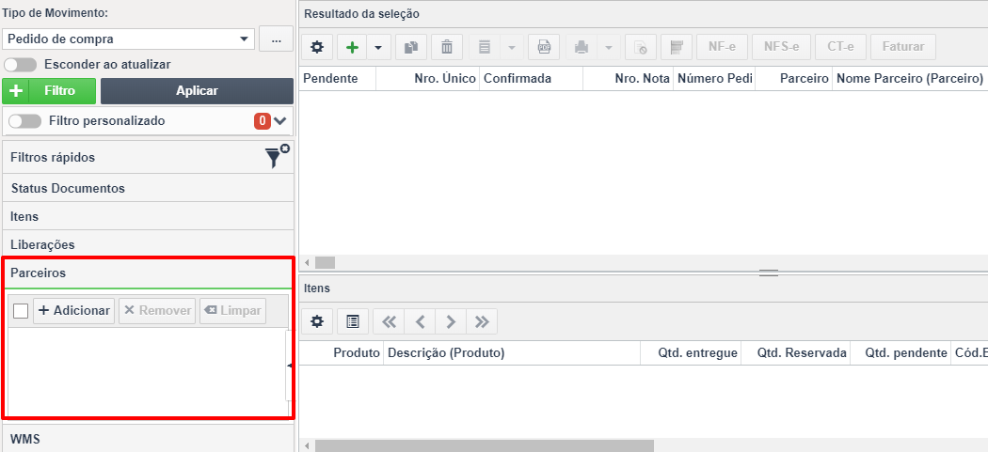This screenshot has height=452, width=988.
Task: Check the select-all box in Parceiros
Action: tap(21, 311)
